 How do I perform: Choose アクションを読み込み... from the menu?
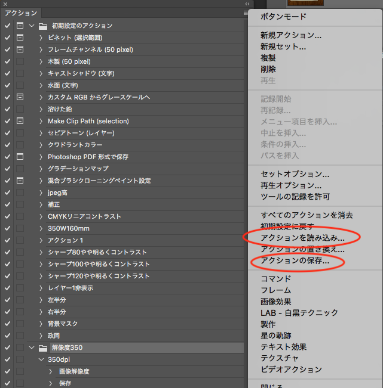click(302, 238)
